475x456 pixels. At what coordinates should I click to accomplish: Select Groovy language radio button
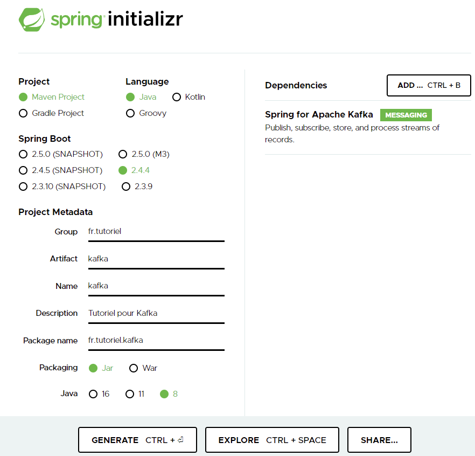tap(130, 113)
